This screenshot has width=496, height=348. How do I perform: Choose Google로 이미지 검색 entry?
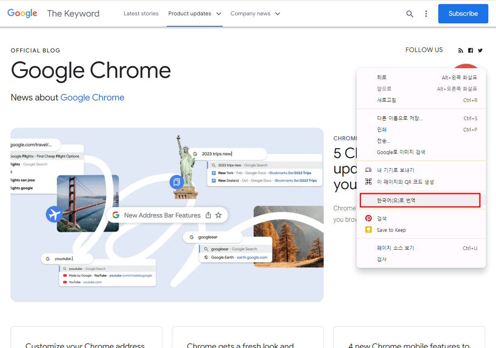421,152
